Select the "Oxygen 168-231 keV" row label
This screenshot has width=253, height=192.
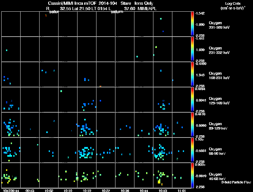coord(219,76)
